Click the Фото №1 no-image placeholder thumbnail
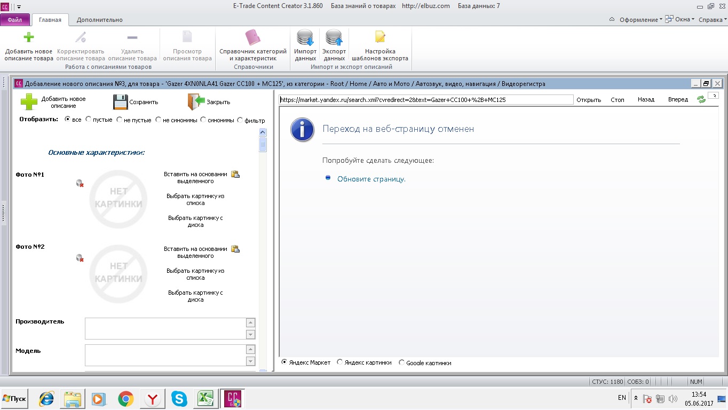This screenshot has height=410, width=728. point(118,199)
